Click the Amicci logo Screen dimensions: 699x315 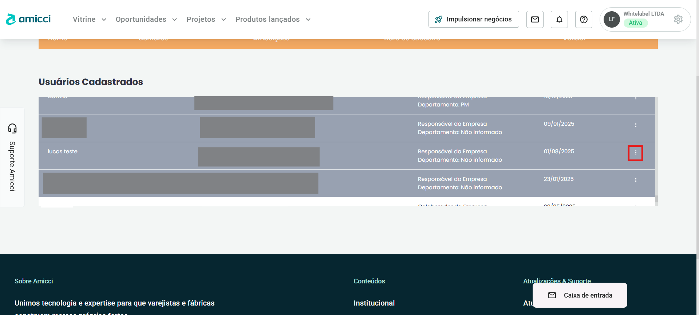[x=28, y=19]
